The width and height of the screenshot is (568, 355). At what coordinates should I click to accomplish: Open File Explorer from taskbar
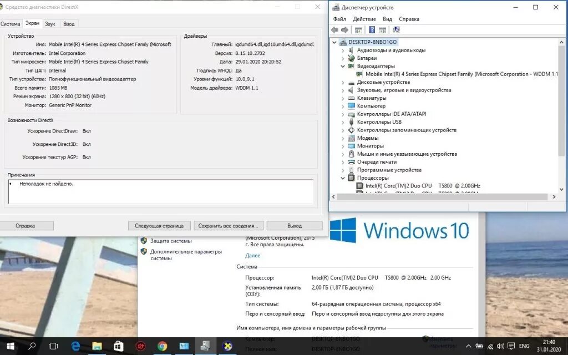(97, 346)
